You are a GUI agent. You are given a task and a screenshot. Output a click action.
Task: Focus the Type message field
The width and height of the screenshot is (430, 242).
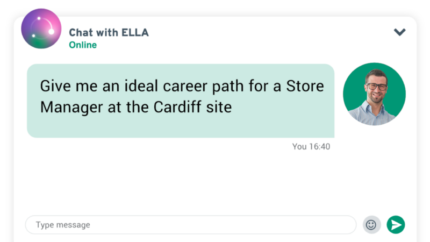coord(191,225)
